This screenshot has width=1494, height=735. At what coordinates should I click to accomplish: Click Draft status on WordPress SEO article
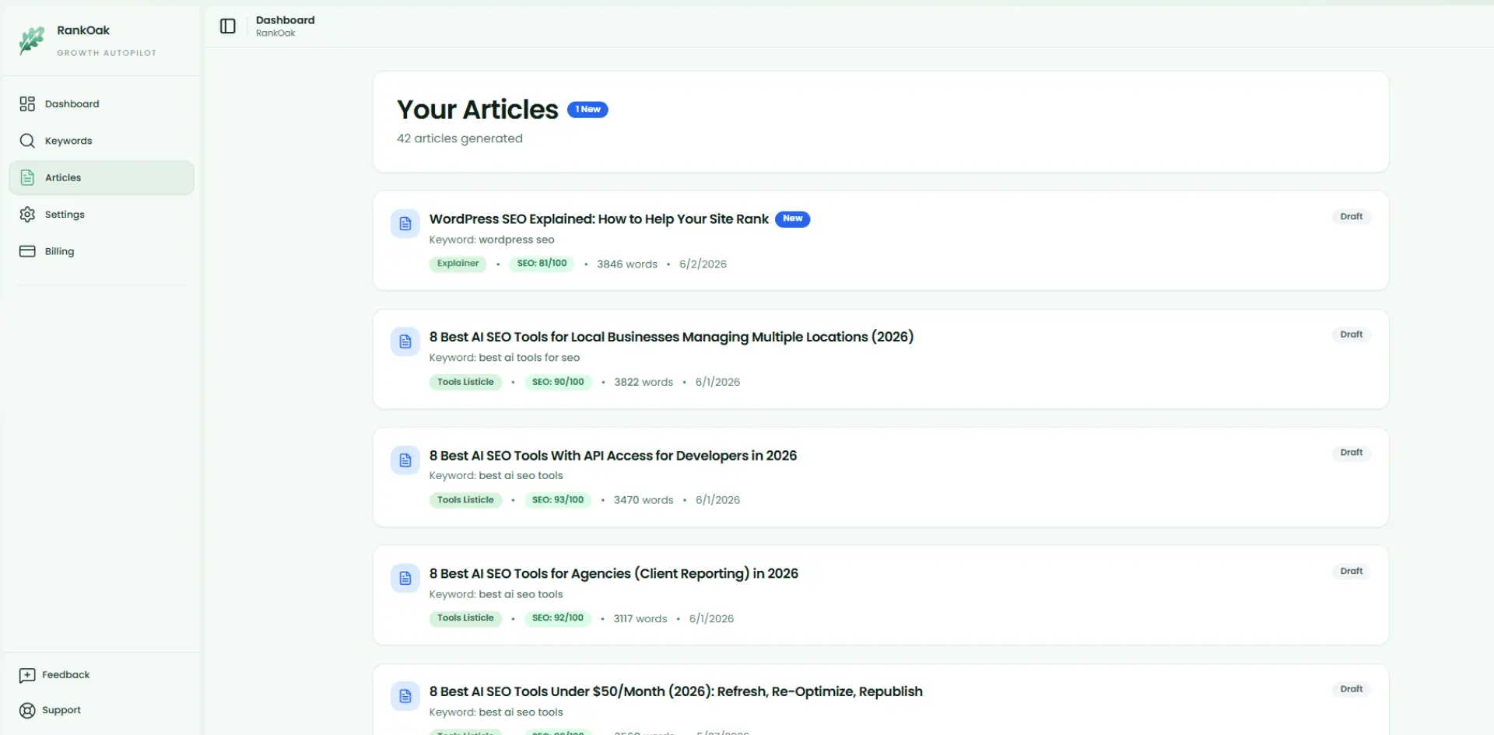(1352, 217)
